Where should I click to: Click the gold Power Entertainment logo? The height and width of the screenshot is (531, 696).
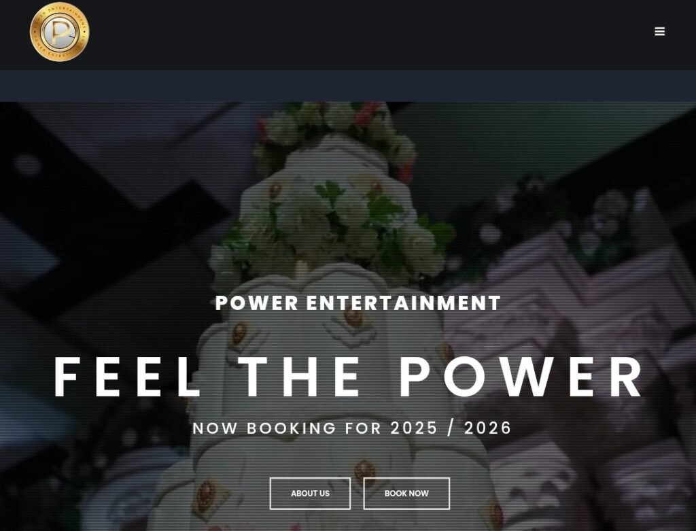(x=60, y=31)
